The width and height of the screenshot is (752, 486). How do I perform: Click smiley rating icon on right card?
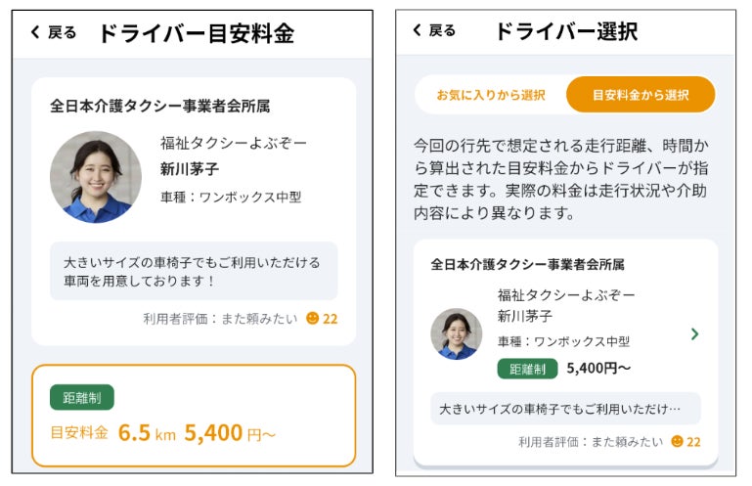677,441
